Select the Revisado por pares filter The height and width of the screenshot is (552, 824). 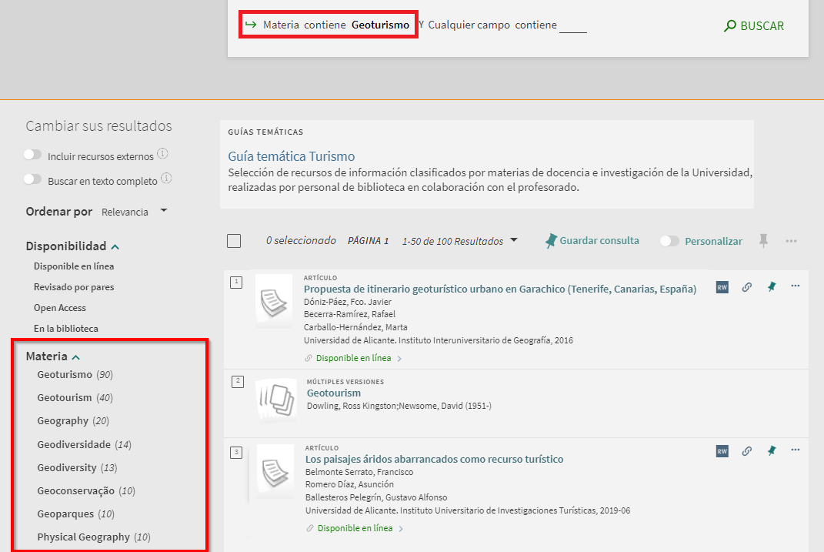click(74, 287)
